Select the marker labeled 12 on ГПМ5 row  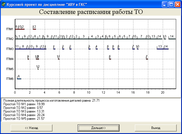pos(38,68)
